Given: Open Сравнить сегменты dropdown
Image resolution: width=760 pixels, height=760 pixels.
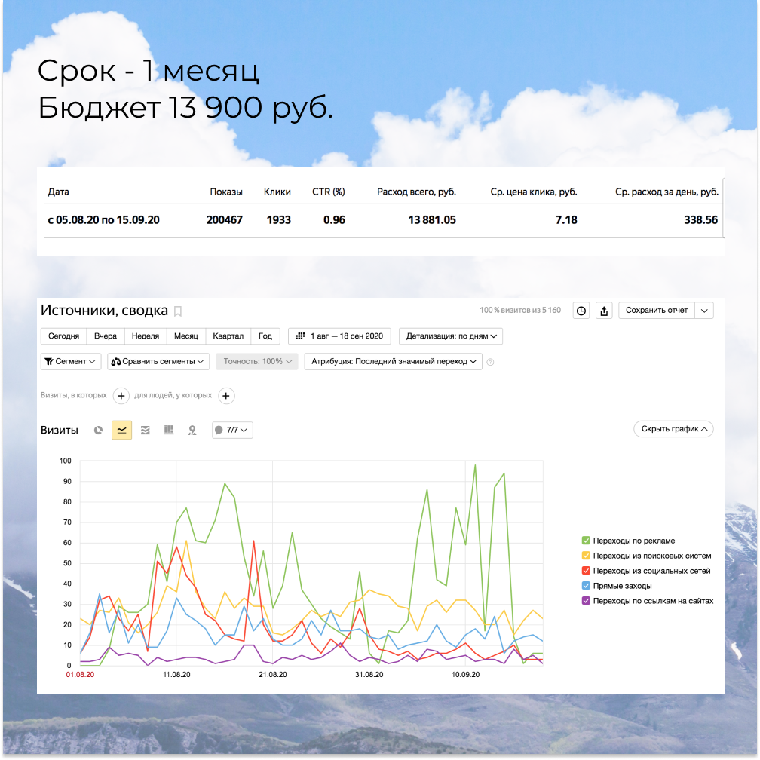Looking at the screenshot, I should pyautogui.click(x=158, y=362).
